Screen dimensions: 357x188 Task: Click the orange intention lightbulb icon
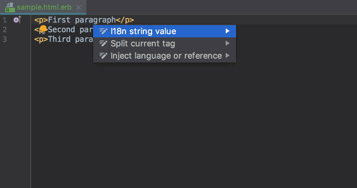click(43, 30)
